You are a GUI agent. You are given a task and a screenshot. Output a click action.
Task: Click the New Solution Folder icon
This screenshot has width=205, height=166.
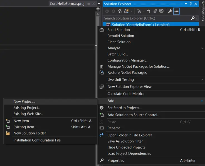coord(8,133)
